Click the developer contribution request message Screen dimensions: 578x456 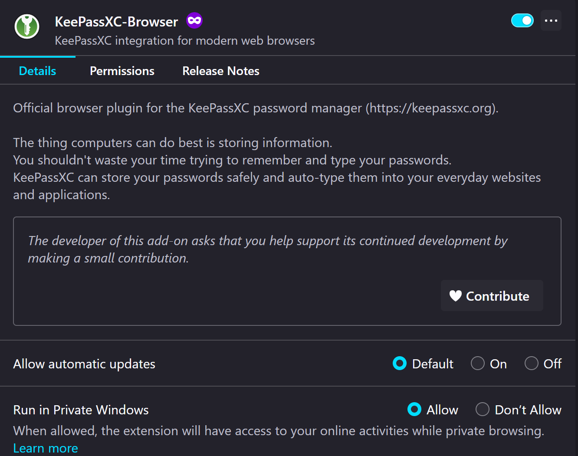267,249
